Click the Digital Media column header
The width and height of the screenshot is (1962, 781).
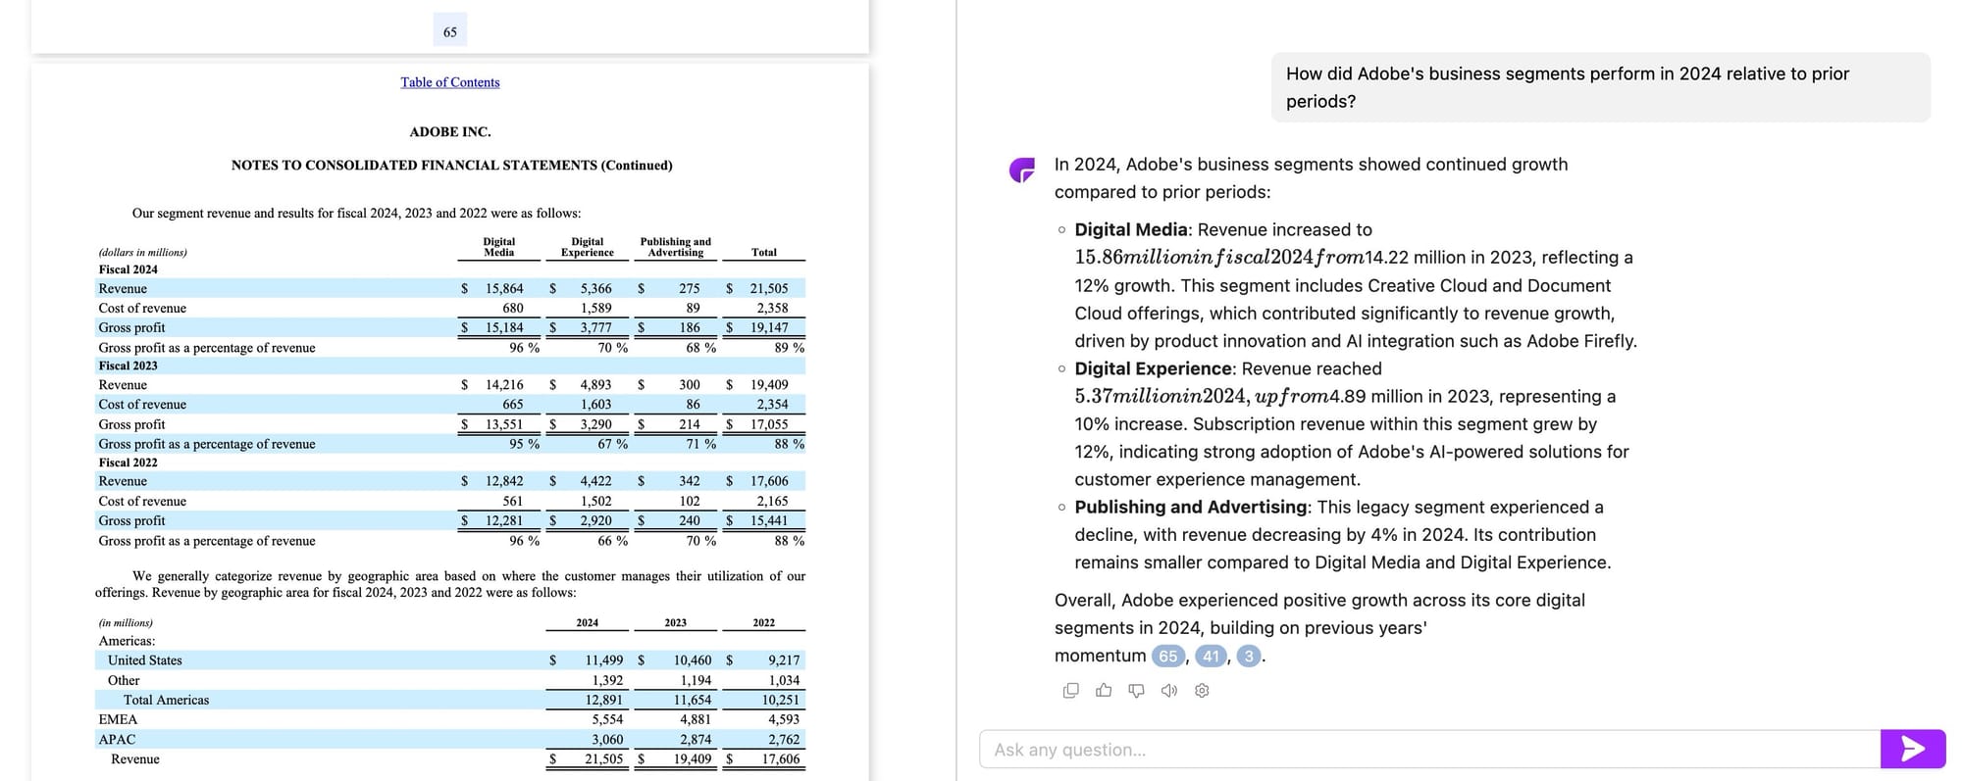pyautogui.click(x=499, y=247)
